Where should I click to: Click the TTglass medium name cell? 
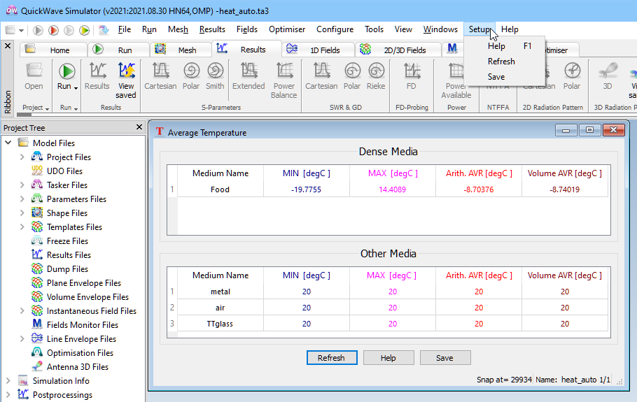pyautogui.click(x=220, y=324)
